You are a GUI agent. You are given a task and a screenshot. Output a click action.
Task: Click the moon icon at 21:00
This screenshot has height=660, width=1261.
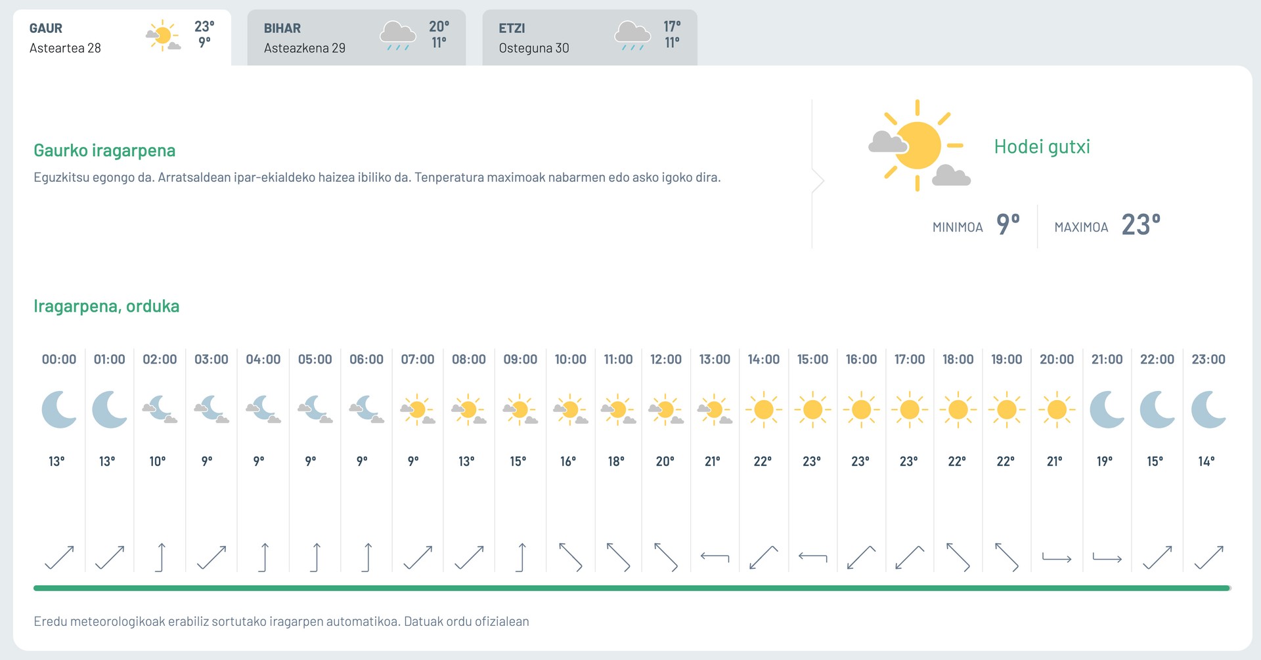tap(1107, 410)
